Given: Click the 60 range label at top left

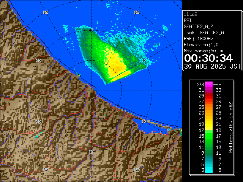Looking at the screenshot, I should (46, 13).
